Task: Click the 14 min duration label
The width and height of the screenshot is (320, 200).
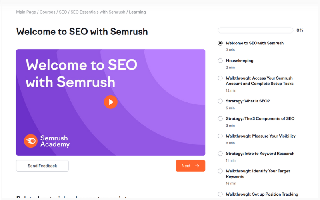Action: tap(231, 90)
